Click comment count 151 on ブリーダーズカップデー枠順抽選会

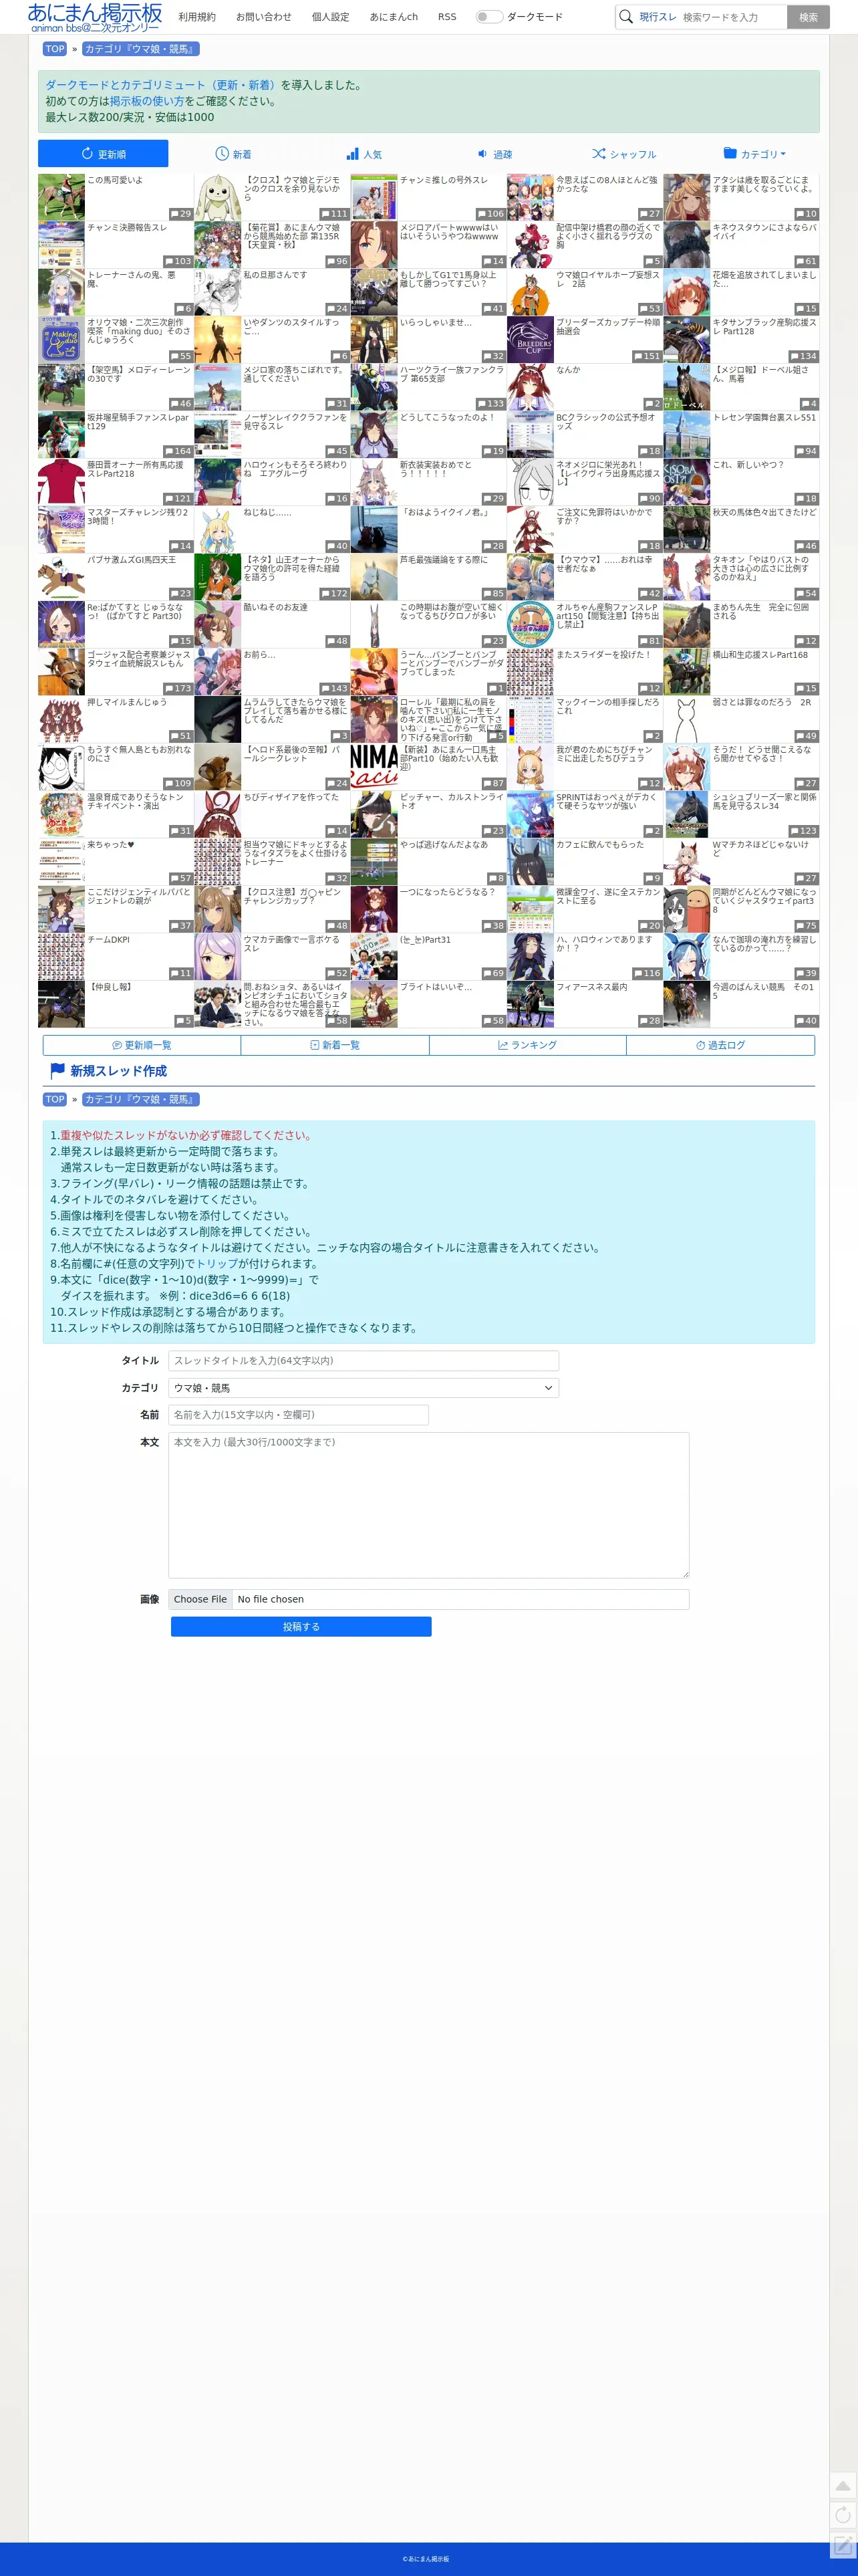pos(646,356)
